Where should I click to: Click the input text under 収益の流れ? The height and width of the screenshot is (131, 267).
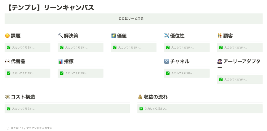(x=156, y=109)
